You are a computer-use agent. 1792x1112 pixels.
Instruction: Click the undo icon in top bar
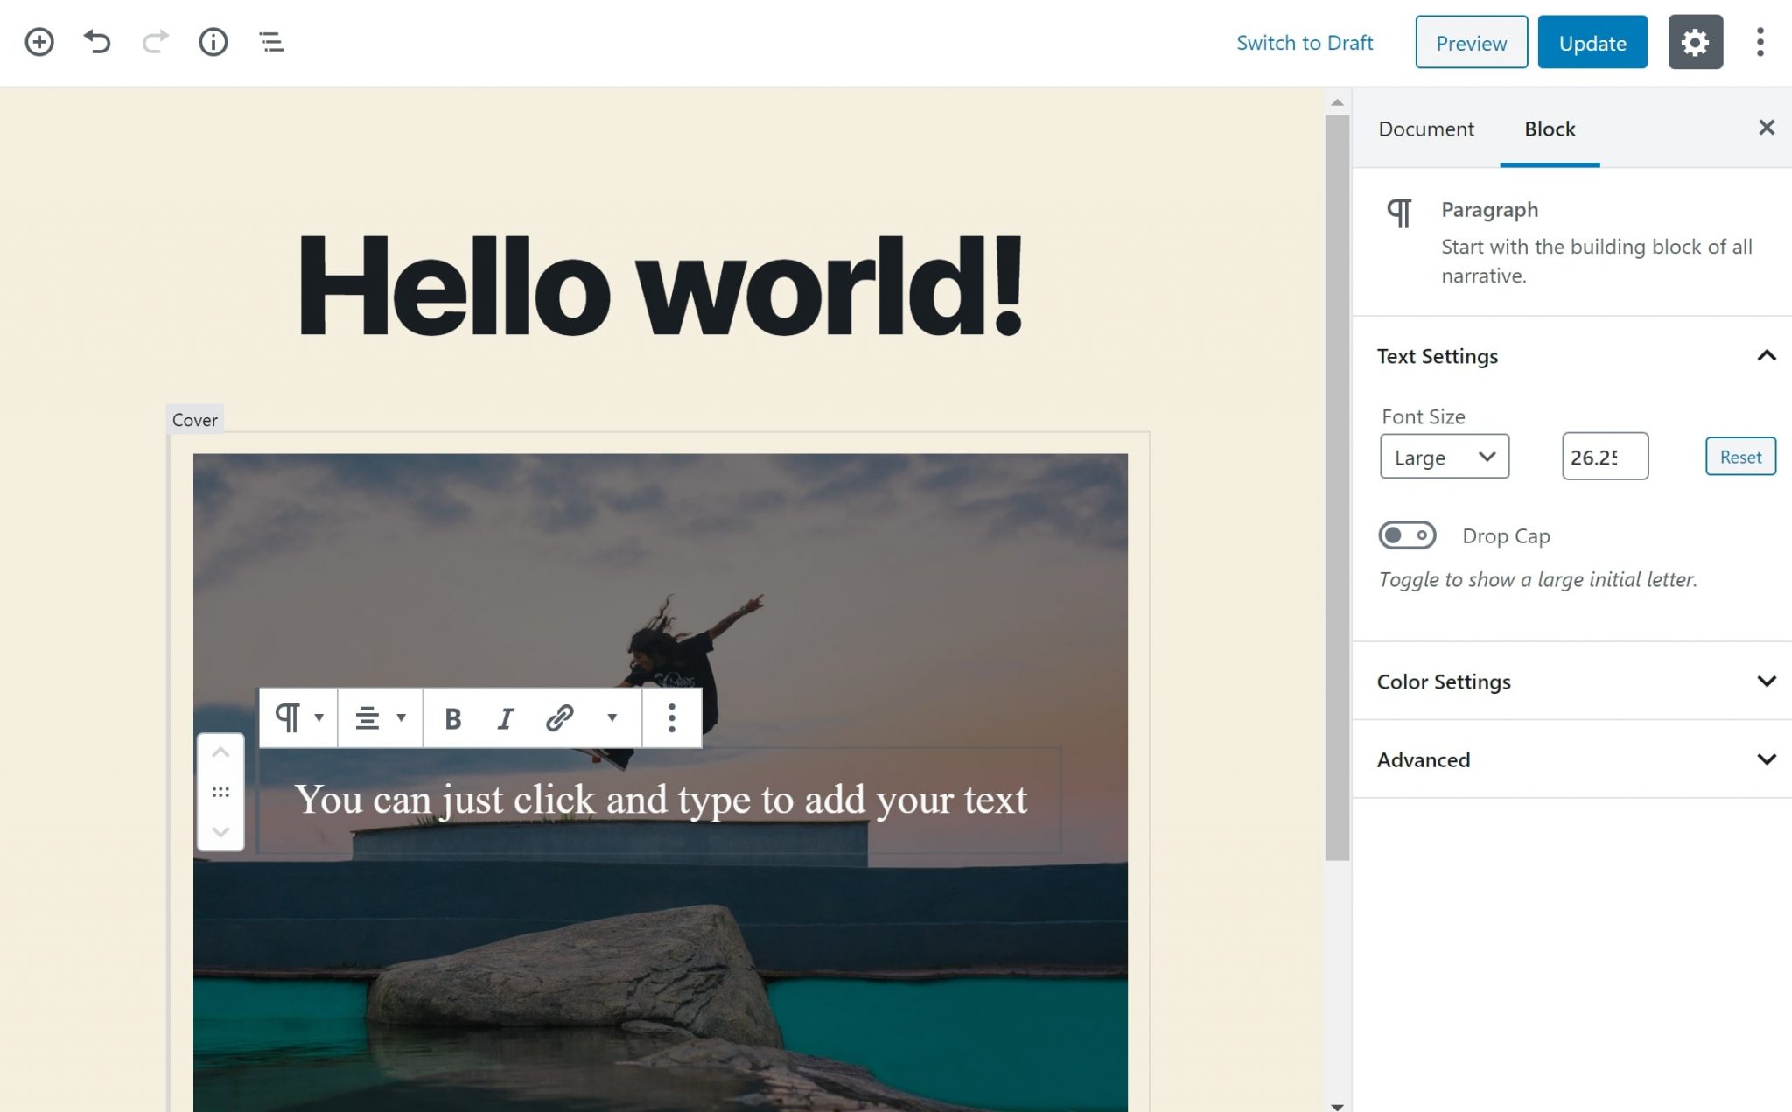(97, 41)
